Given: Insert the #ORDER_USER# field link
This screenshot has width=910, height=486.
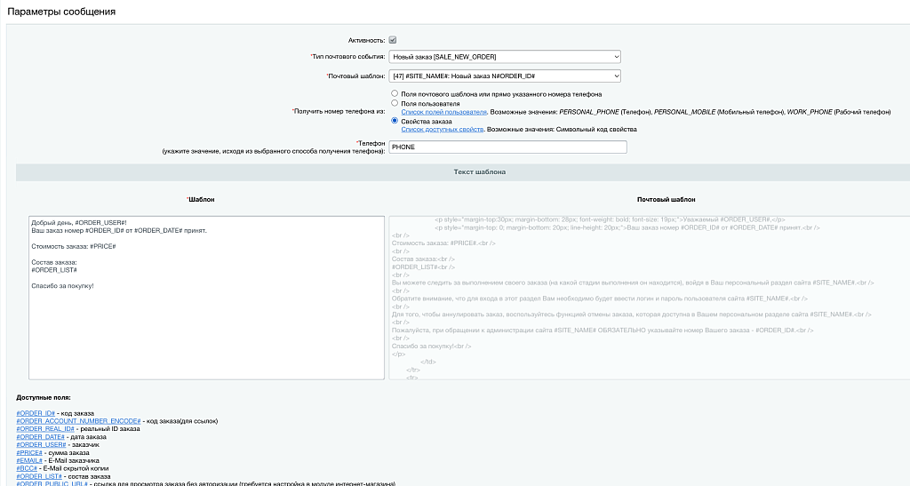Looking at the screenshot, I should pos(41,445).
